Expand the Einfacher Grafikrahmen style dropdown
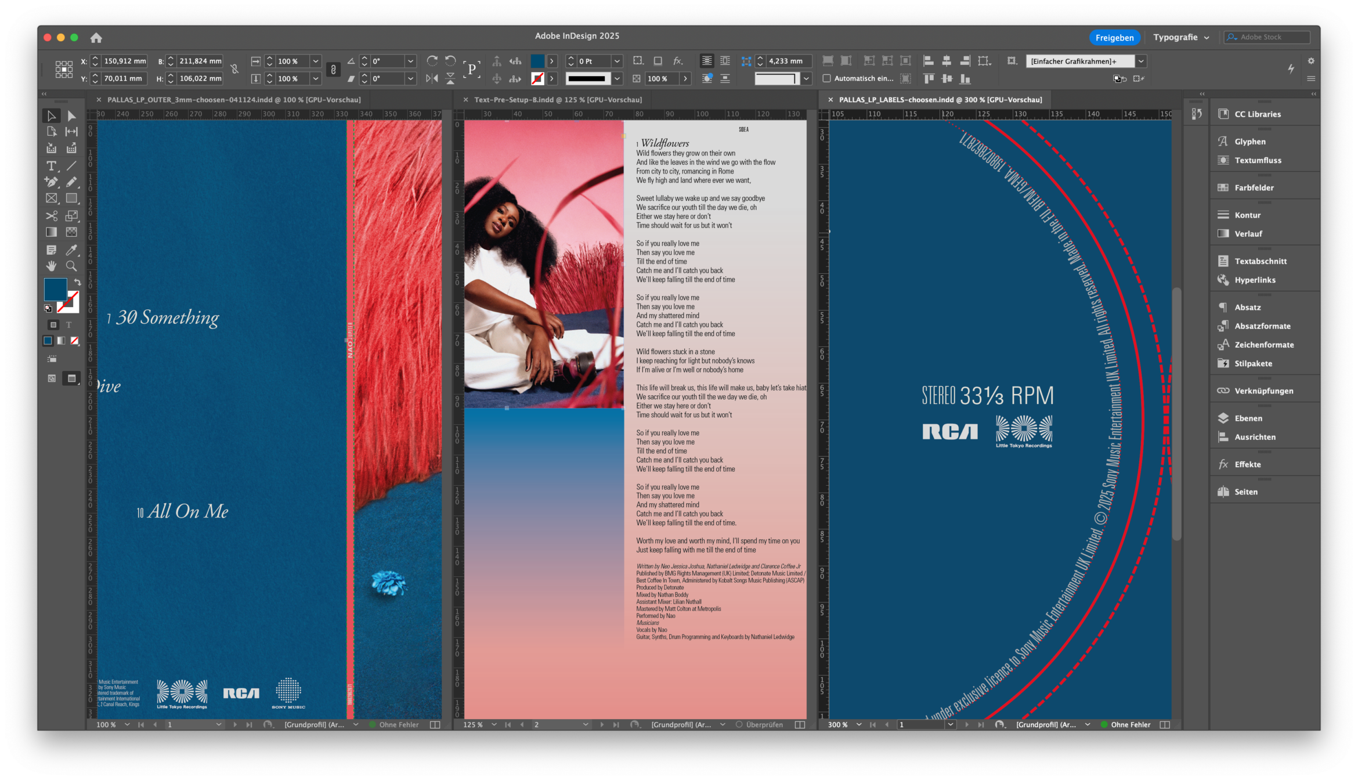1358x780 pixels. [x=1141, y=61]
